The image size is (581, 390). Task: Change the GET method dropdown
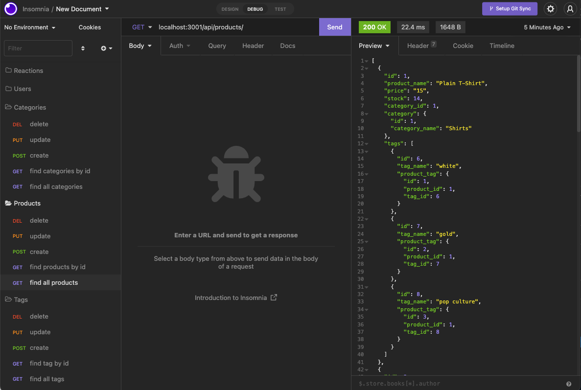[x=142, y=27]
